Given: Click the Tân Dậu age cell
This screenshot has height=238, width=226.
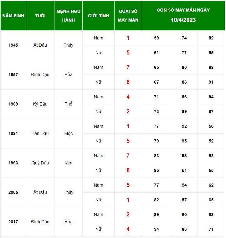Looking at the screenshot, I should point(40,133).
